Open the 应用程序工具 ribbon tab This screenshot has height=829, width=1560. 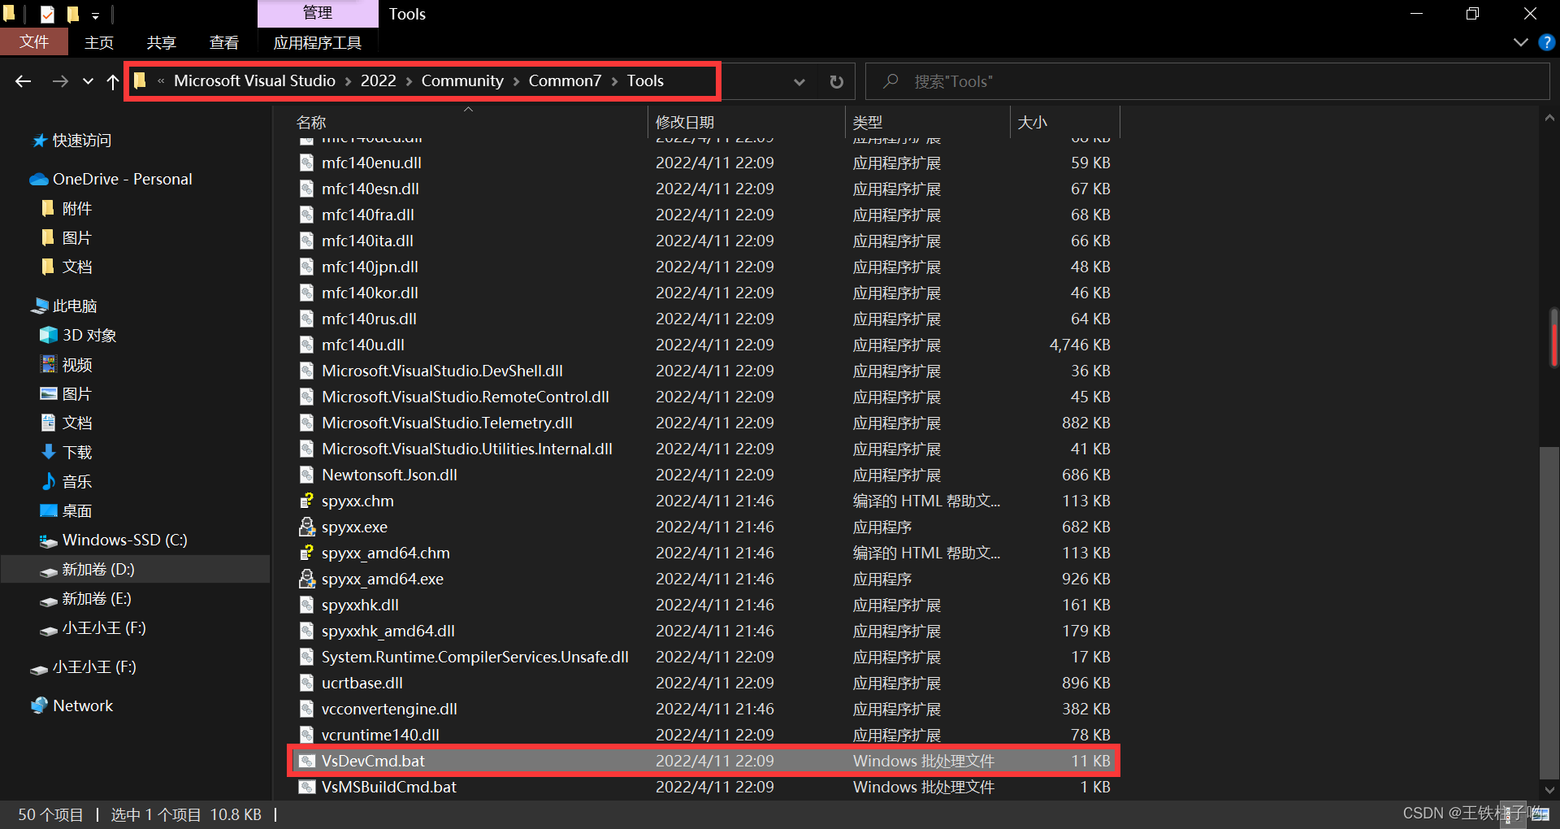pos(318,42)
